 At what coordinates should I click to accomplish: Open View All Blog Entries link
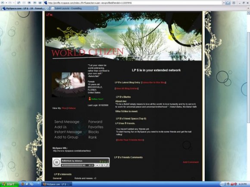click(127, 89)
